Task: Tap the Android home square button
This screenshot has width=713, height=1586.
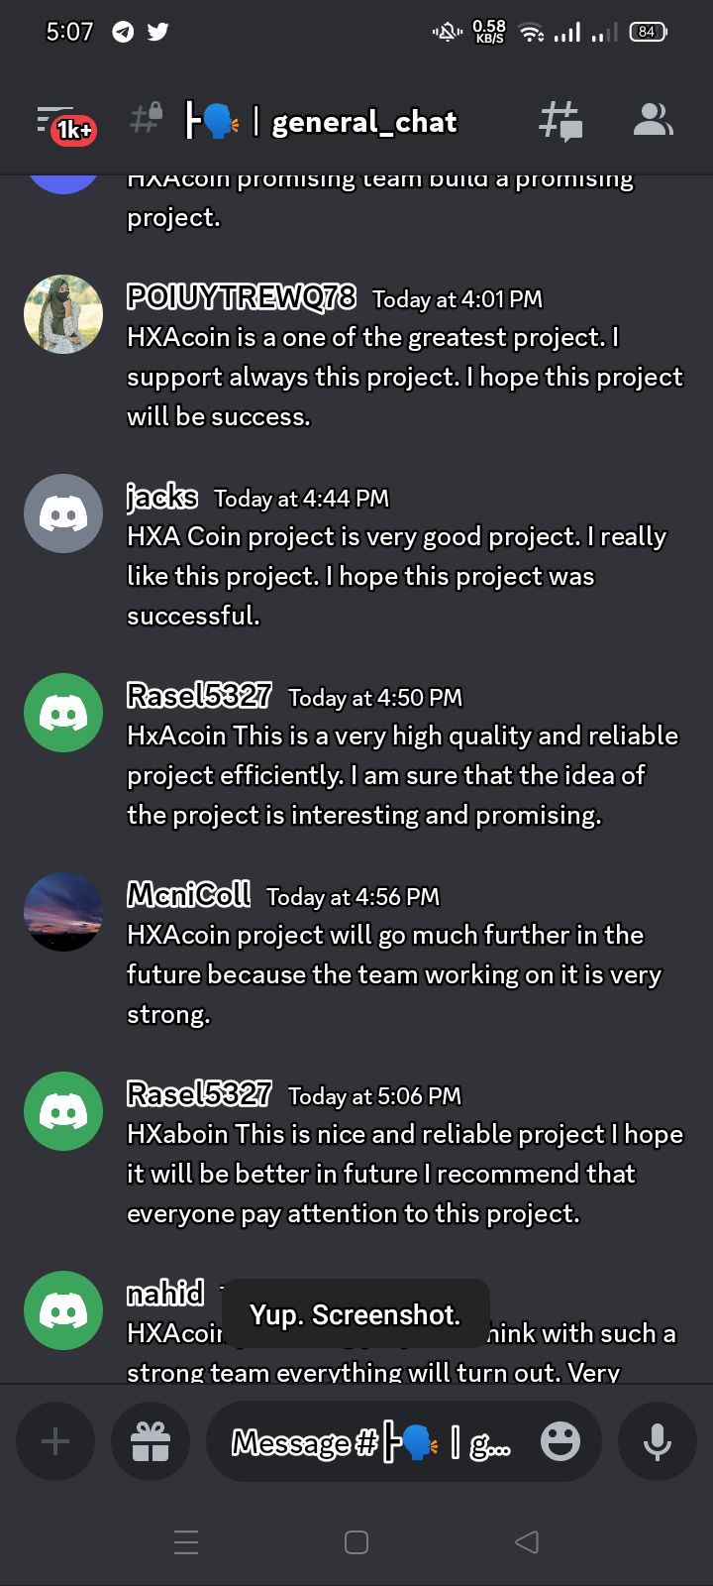Action: point(356,1541)
